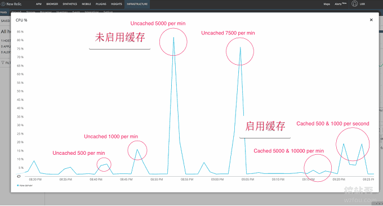
Task: Click the 08:30 PM axis label
Action: [35, 180]
